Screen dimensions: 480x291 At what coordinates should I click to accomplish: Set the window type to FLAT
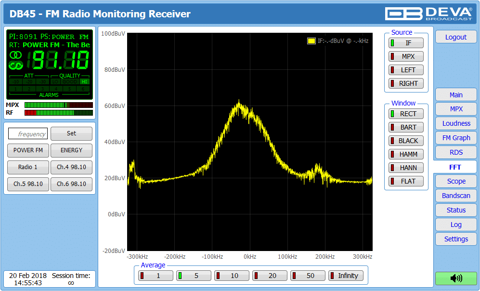[x=406, y=181]
